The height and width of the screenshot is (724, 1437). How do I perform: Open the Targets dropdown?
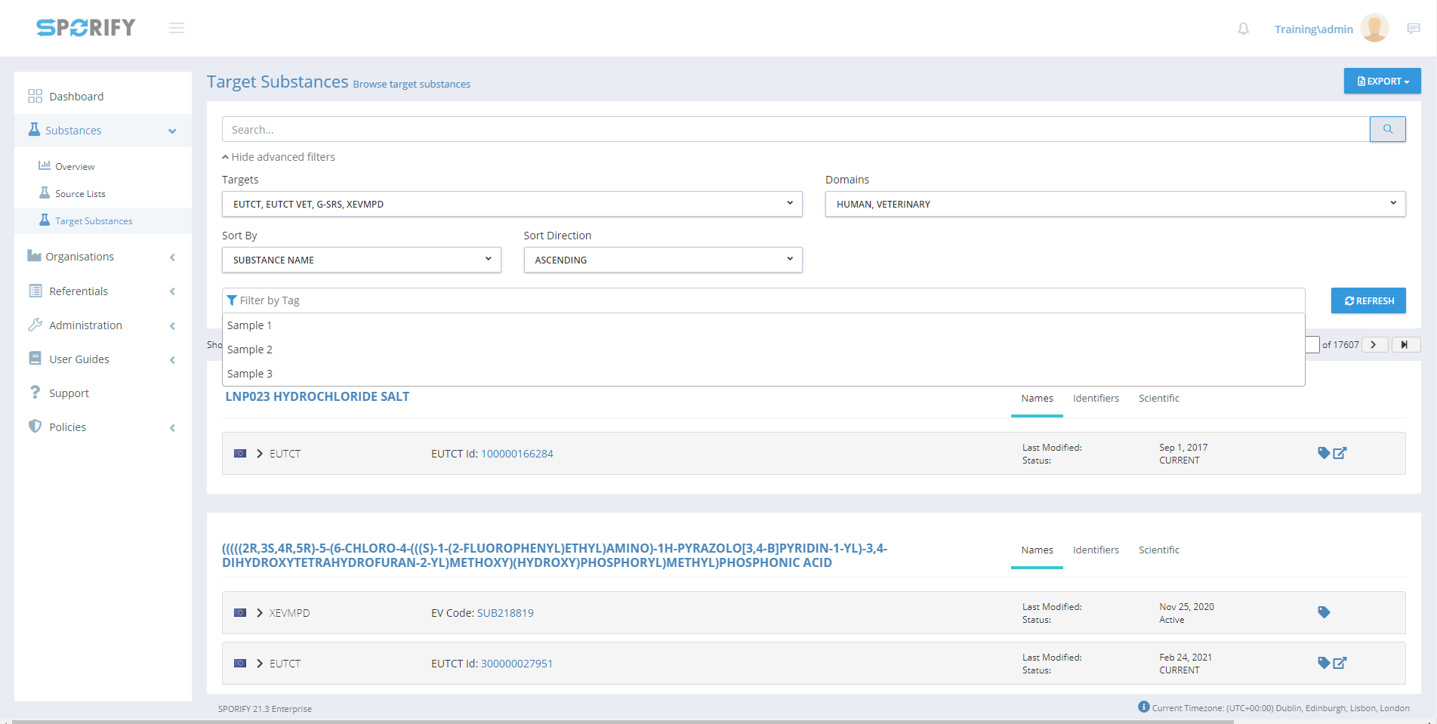(x=511, y=204)
